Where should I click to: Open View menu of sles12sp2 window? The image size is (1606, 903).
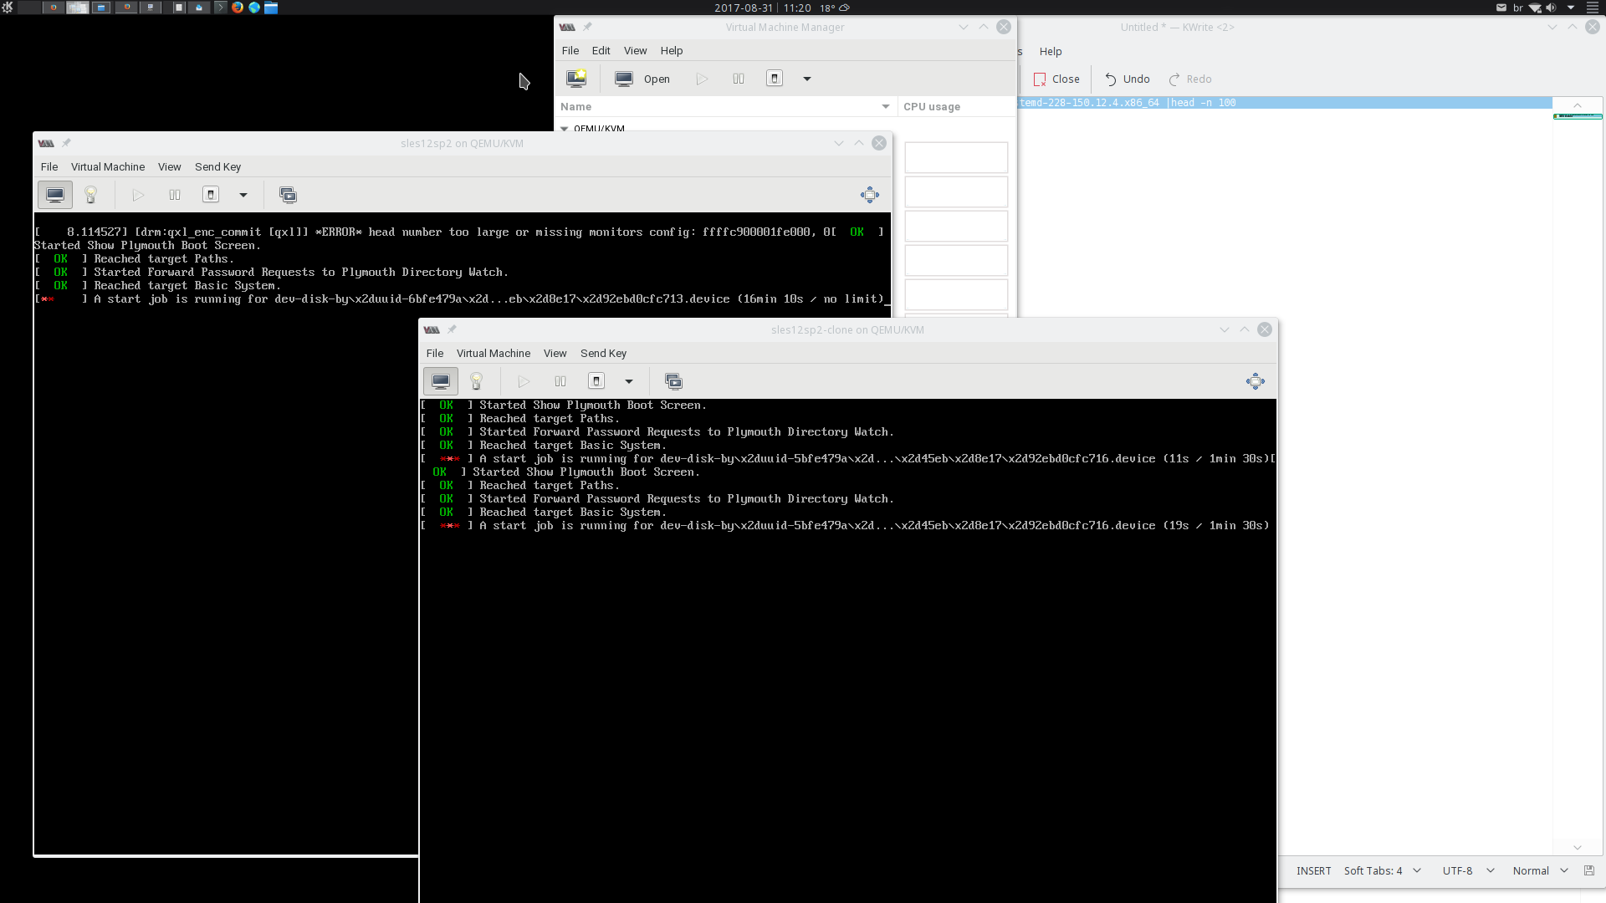pos(170,167)
